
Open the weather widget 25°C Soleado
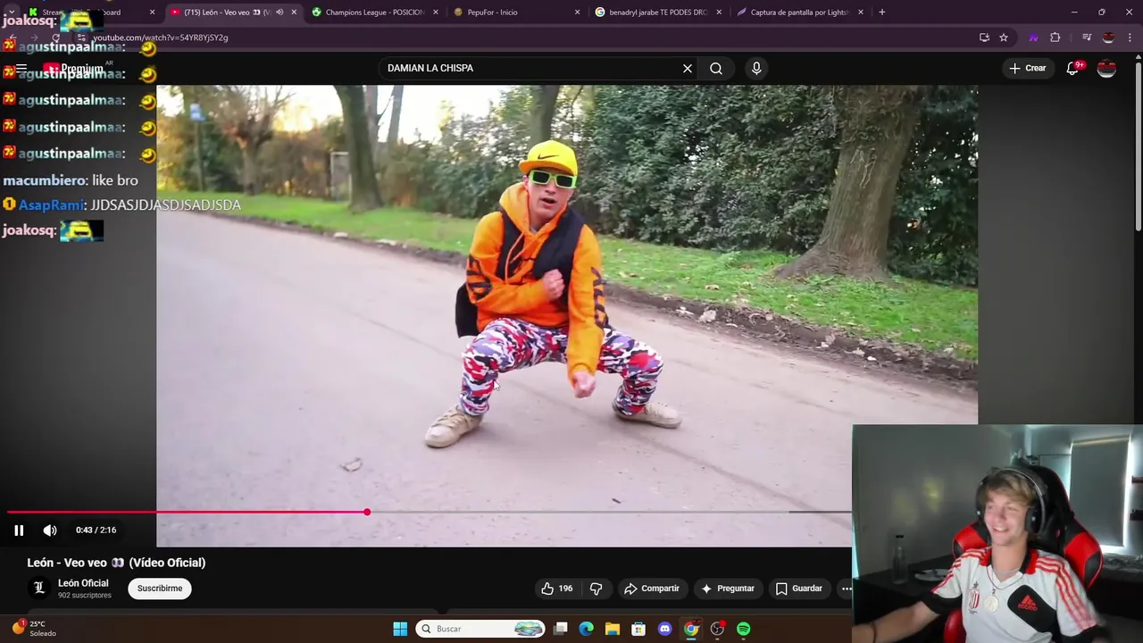34,629
